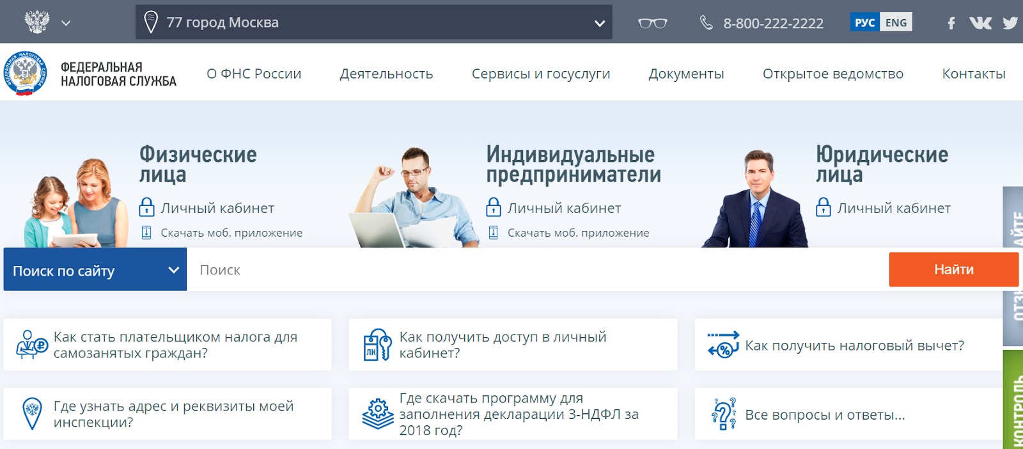The image size is (1023, 449).
Task: Click lock icon under Юридические лица
Action: coord(824,207)
